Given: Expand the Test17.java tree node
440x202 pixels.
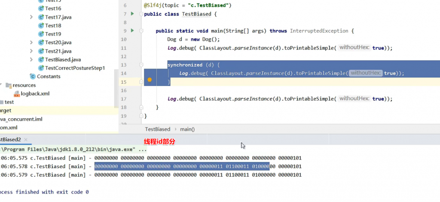Looking at the screenshot, I should coord(31,17).
